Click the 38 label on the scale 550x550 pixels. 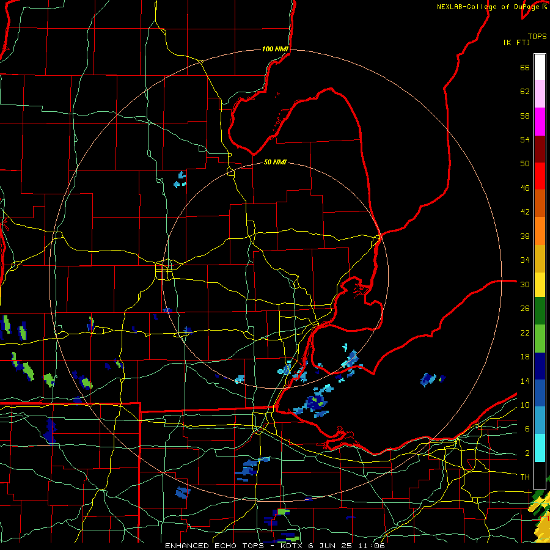(x=525, y=236)
